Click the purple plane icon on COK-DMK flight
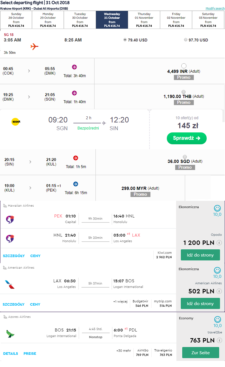 [74, 67]
